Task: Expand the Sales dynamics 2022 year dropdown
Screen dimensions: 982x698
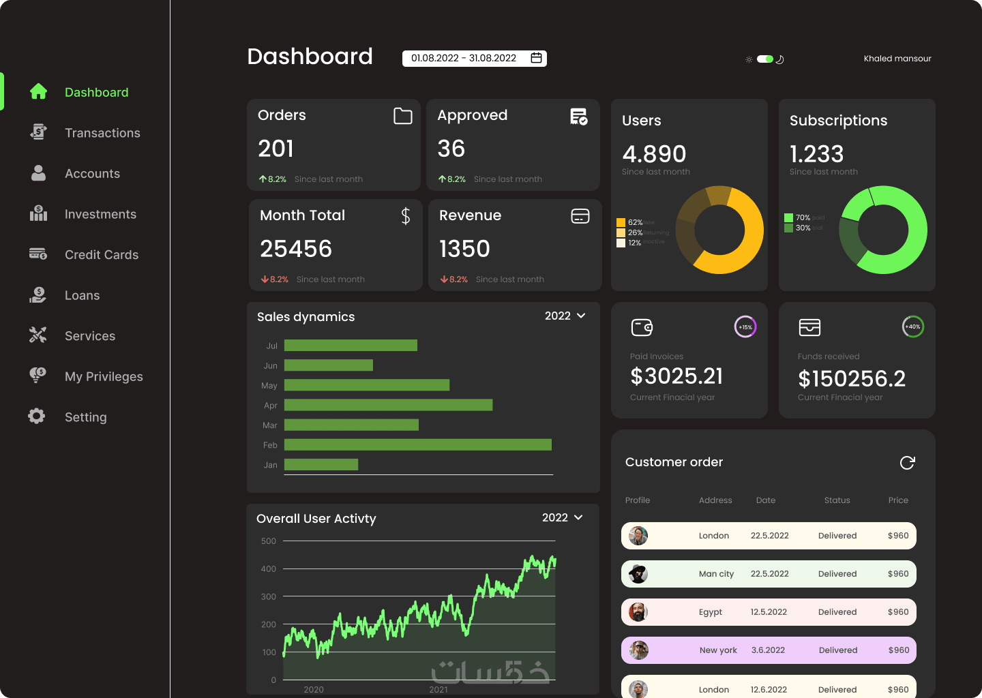Action: click(565, 316)
